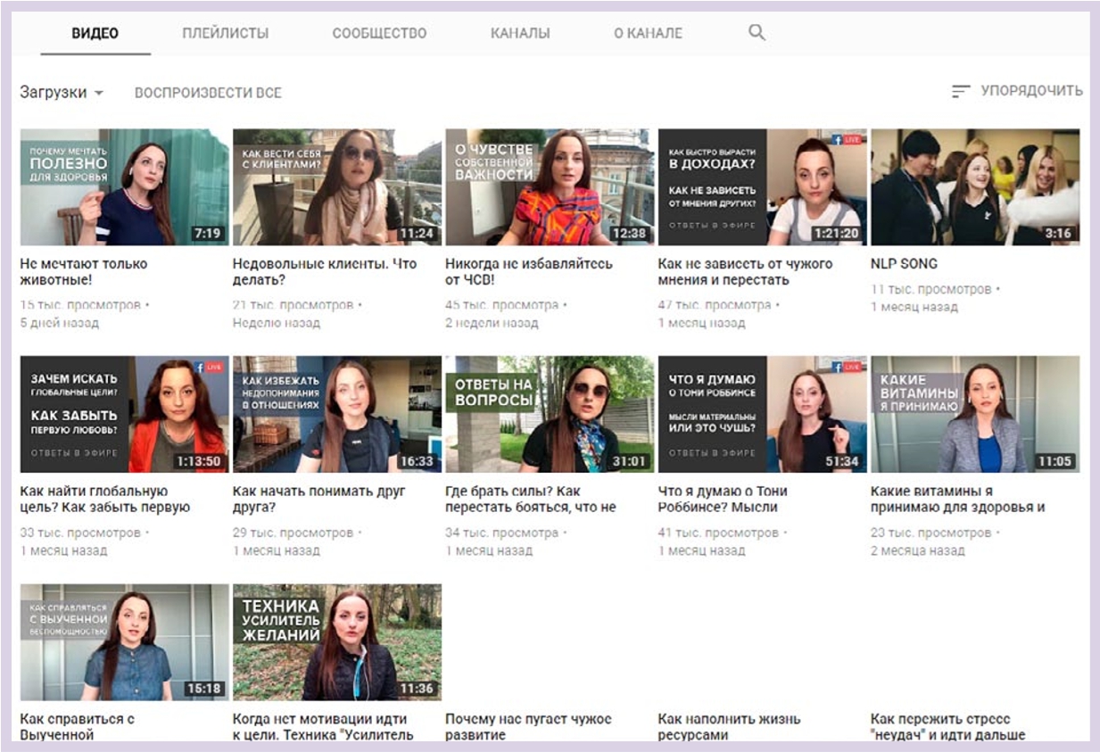
Task: Switch to the ПЛЕЙЛИСТЫ tab
Action: click(x=225, y=34)
